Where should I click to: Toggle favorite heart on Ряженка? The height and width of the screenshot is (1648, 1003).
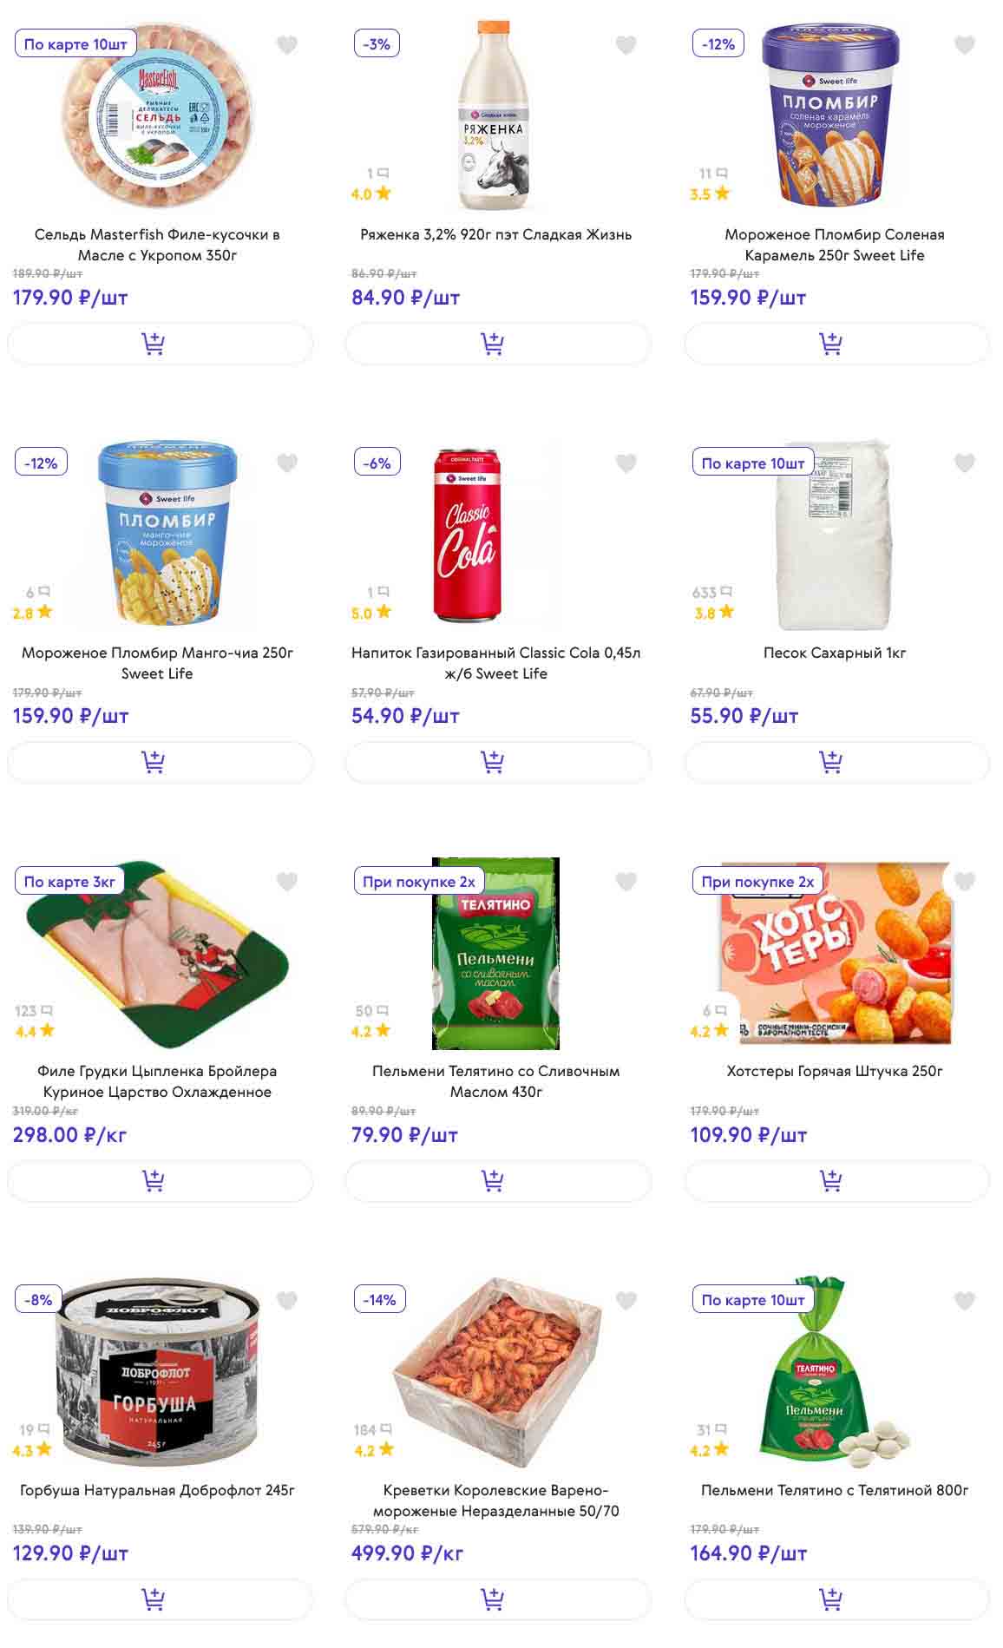click(x=626, y=45)
